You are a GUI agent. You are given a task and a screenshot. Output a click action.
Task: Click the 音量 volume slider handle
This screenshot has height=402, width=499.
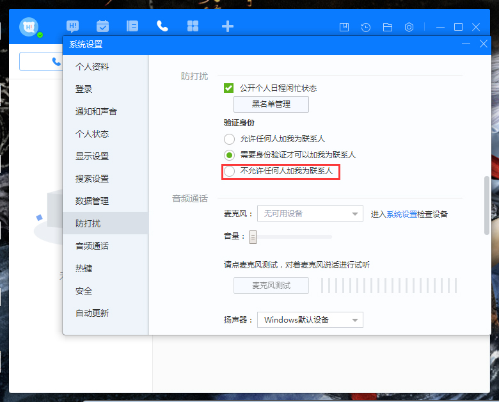pyautogui.click(x=253, y=237)
